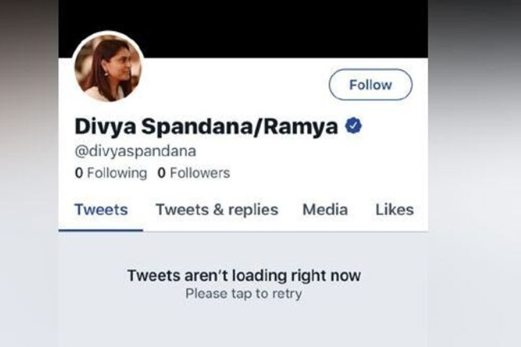The image size is (521, 347).
Task: Click white space between avatar and Follow button
Action: coord(236,83)
